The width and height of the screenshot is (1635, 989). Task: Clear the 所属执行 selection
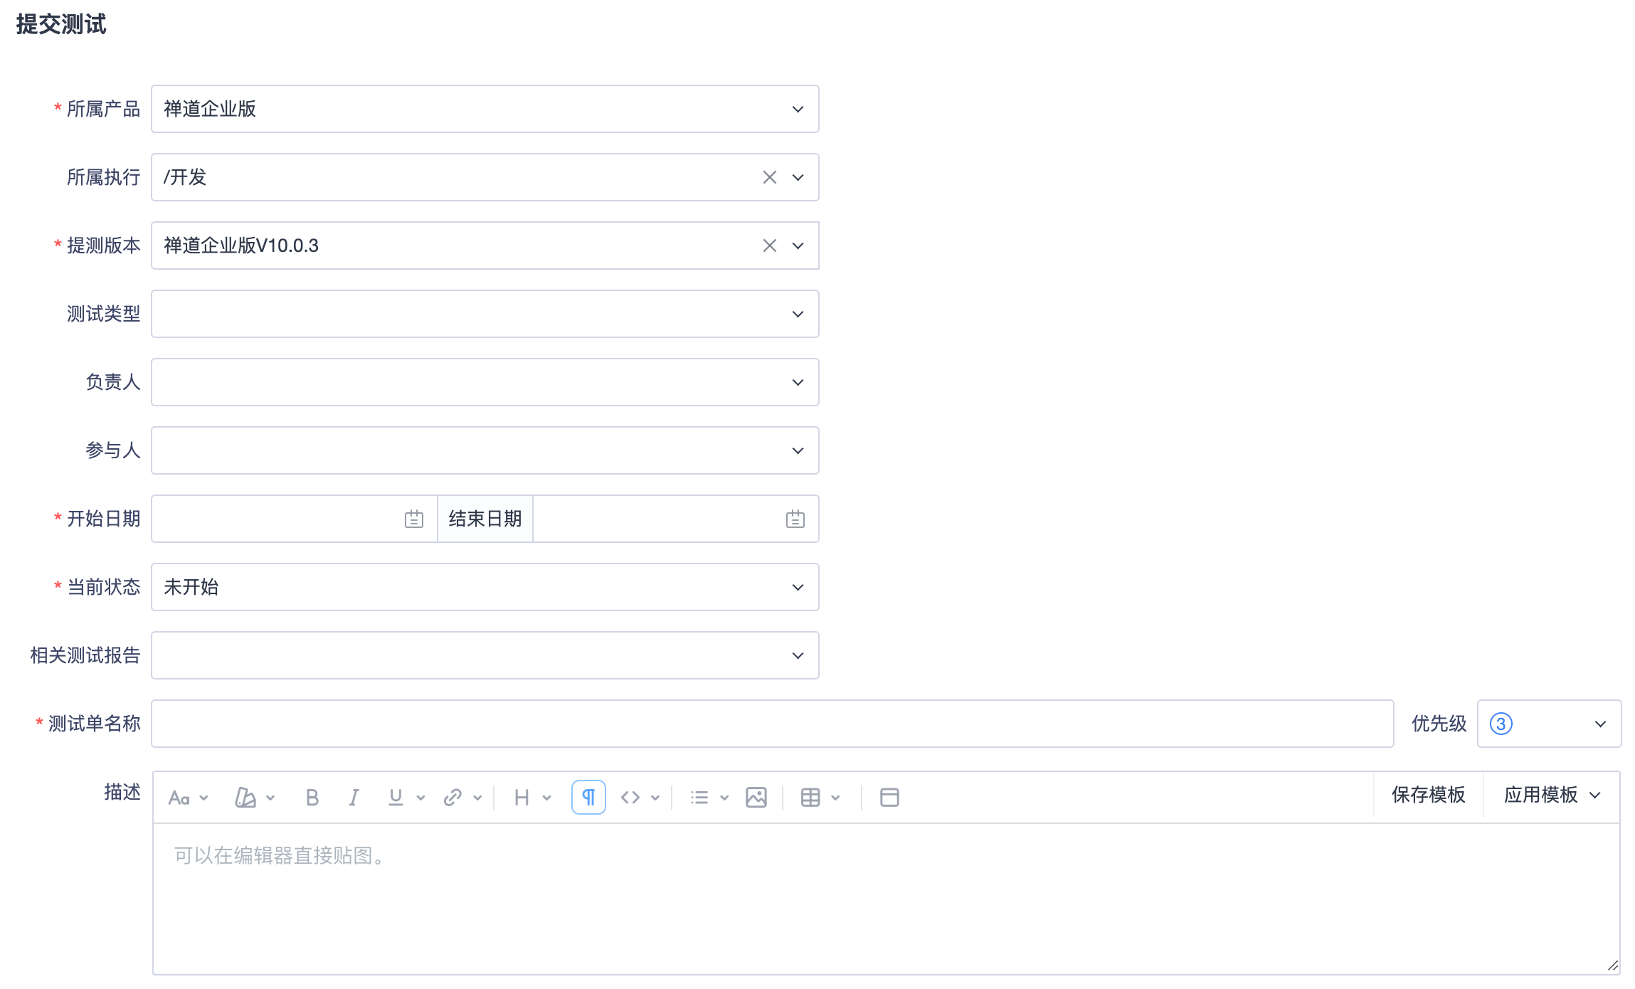pos(769,177)
